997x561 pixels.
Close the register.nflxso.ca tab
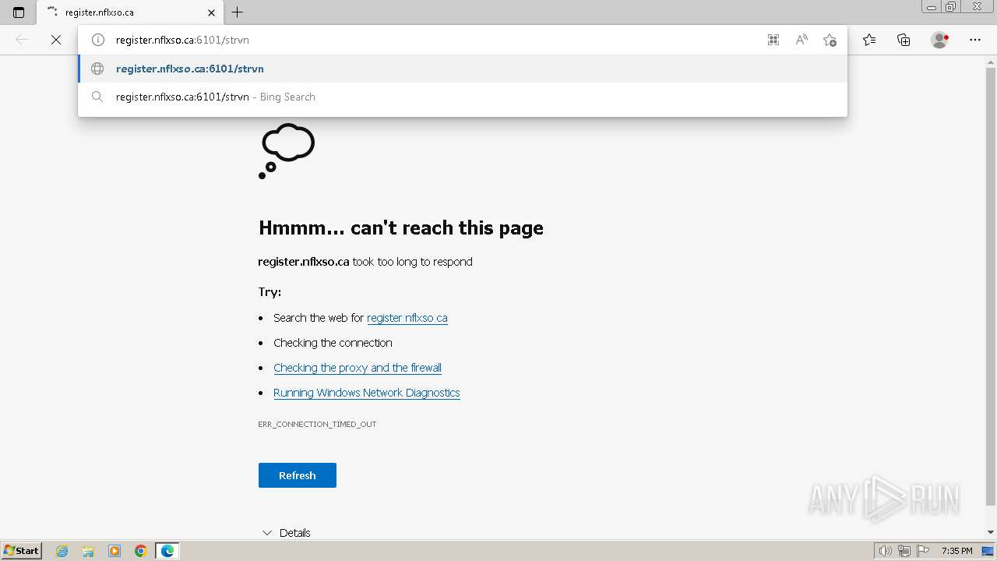pyautogui.click(x=211, y=12)
